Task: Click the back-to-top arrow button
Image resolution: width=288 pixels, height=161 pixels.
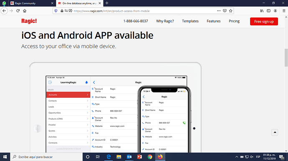Action: point(275,132)
